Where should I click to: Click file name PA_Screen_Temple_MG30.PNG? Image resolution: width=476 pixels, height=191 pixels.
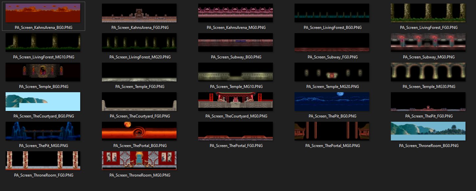pyautogui.click(x=429, y=87)
